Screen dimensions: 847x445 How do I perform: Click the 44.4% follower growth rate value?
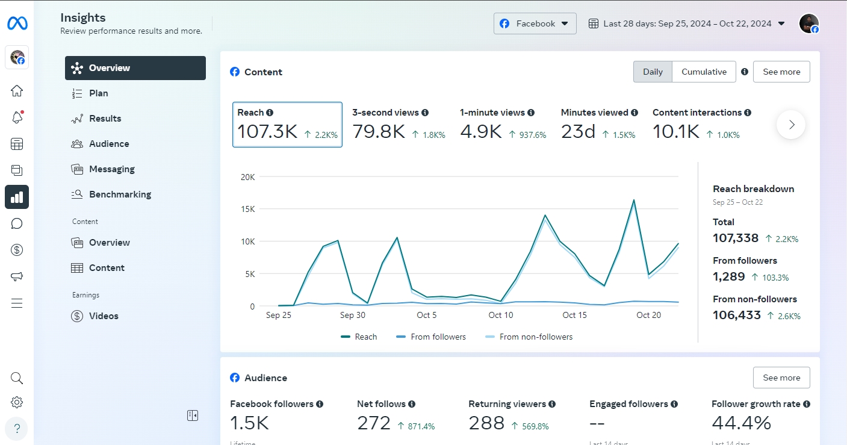tap(741, 423)
